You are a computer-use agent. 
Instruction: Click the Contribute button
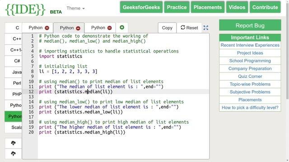tap(265, 7)
